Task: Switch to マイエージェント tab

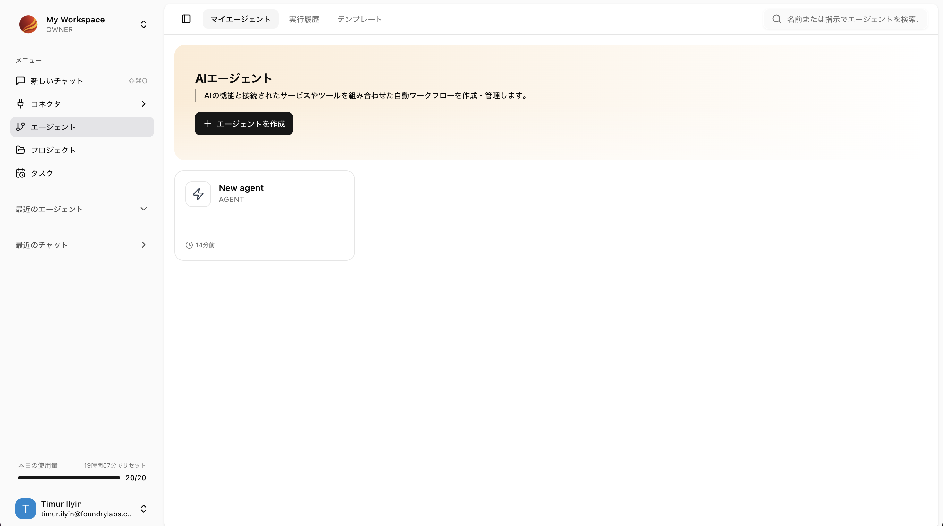Action: click(241, 19)
